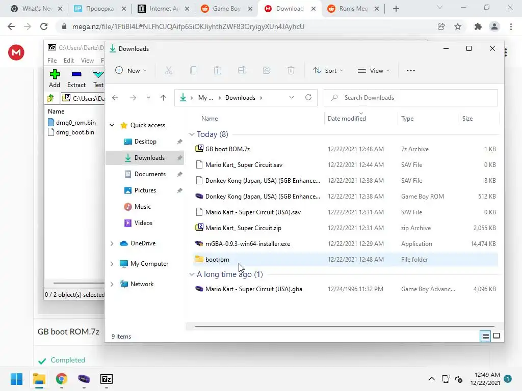
Task: Click the Search Downloads field
Action: (x=411, y=98)
